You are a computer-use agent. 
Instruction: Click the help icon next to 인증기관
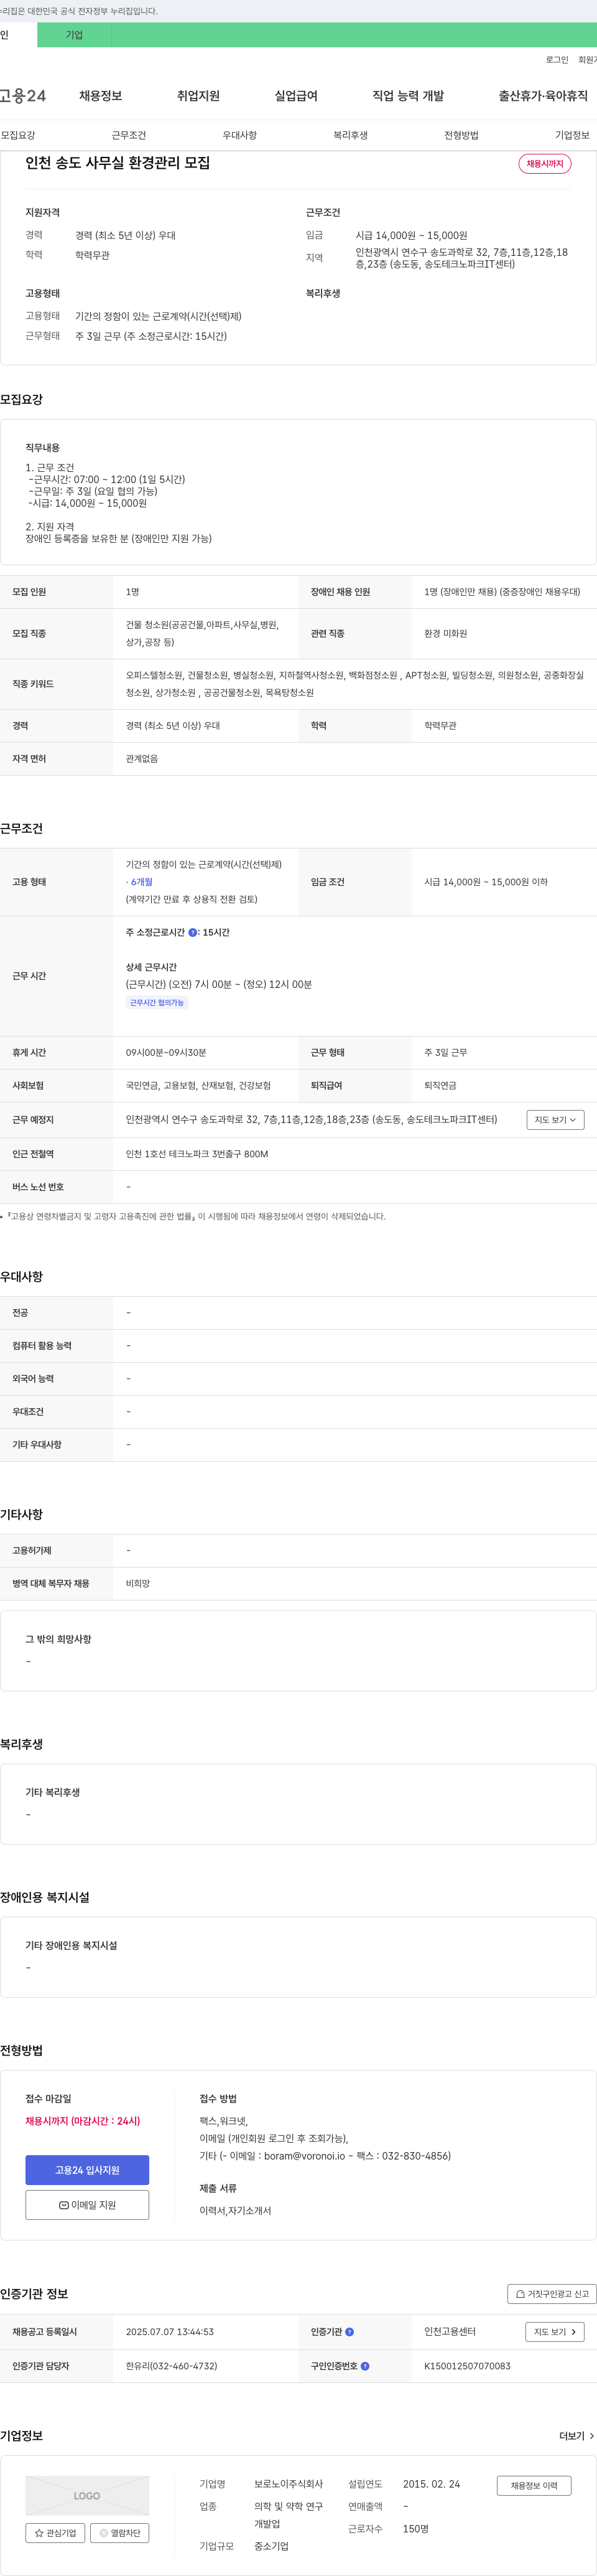pos(349,2331)
